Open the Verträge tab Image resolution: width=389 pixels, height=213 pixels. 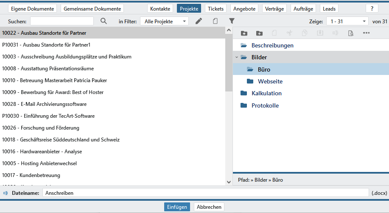click(274, 8)
